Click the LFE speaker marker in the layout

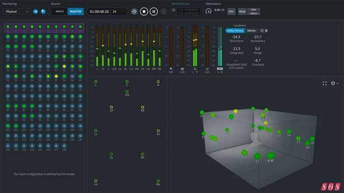tap(127, 91)
